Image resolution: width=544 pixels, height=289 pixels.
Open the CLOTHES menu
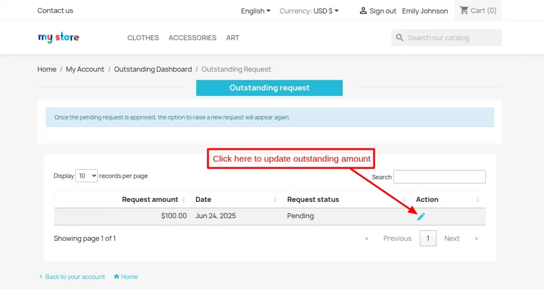click(x=143, y=38)
